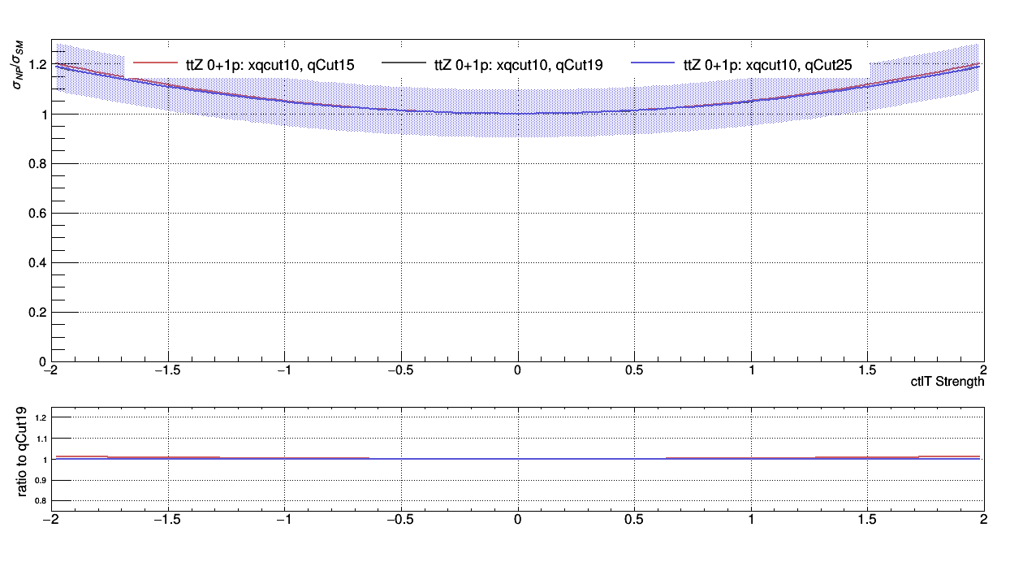This screenshot has width=1036, height=562.
Task: Click the upper plot x-axis label 0.5
Action: point(634,370)
